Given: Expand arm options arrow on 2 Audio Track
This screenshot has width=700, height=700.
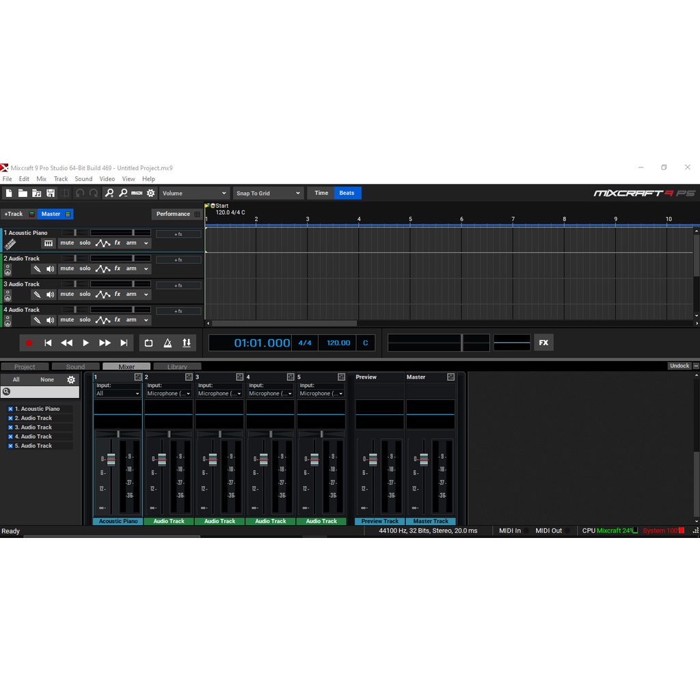Looking at the screenshot, I should click(x=146, y=269).
